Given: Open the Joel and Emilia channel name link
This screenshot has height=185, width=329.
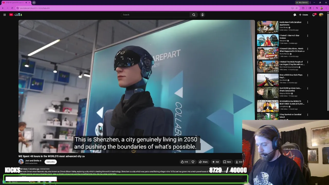Looking at the screenshot, I should click(32, 161).
